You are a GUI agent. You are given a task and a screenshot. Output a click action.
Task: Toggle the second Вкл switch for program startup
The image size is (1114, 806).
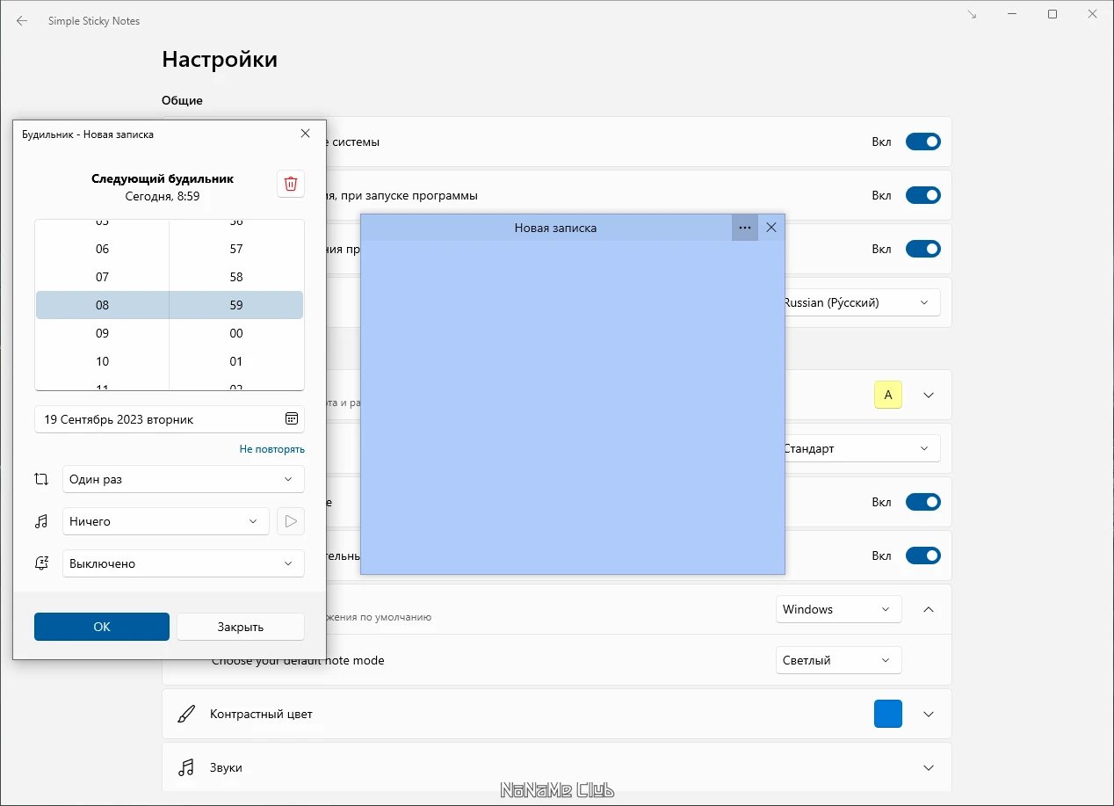click(923, 195)
